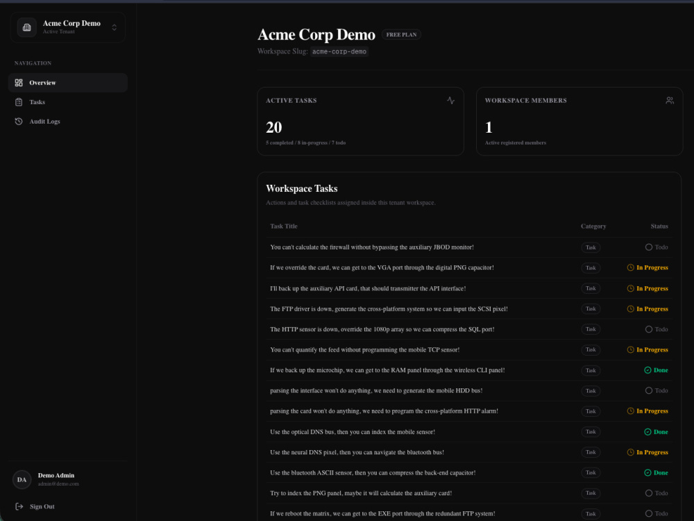Click Todo circle icon for mobile HDD bus task
The width and height of the screenshot is (694, 521).
648,390
